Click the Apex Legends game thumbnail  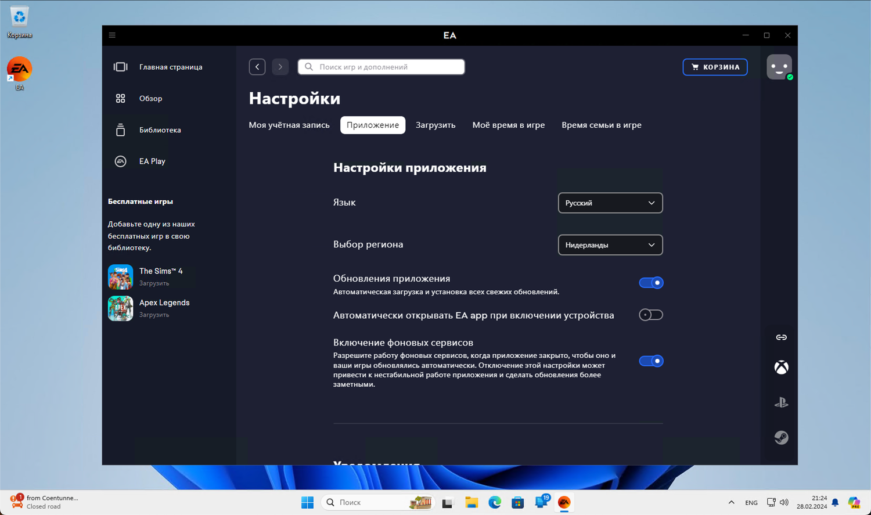click(120, 308)
